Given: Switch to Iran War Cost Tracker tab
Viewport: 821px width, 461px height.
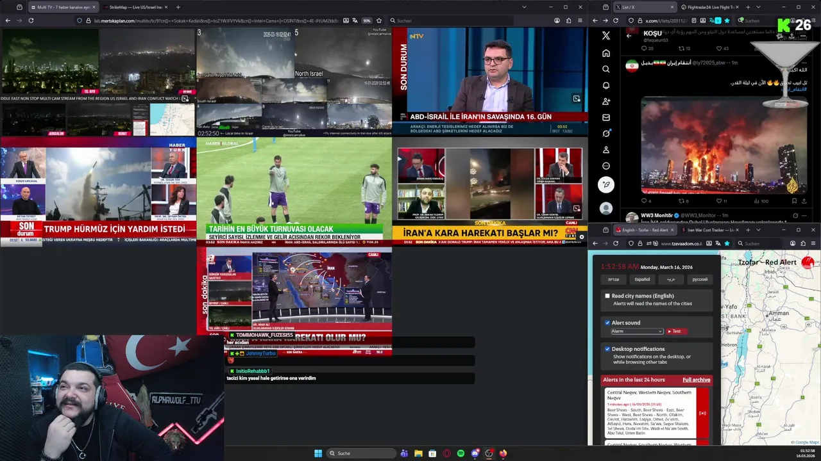Looking at the screenshot, I should click(710, 230).
